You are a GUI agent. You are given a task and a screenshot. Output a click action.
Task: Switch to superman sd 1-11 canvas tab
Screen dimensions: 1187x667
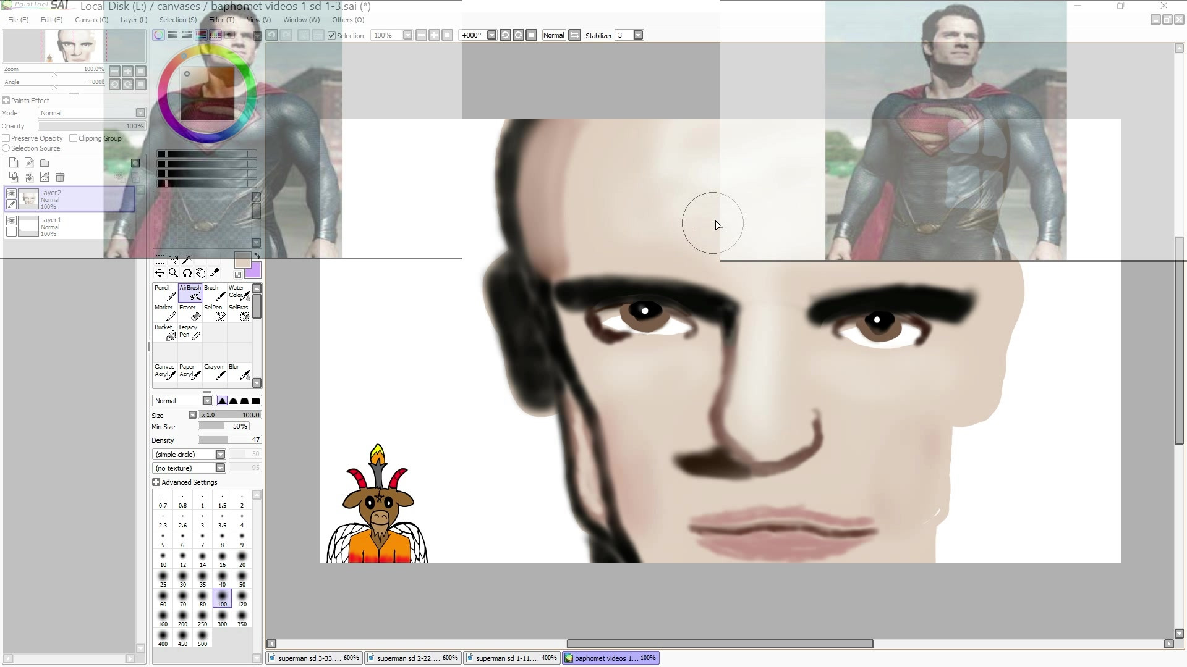point(511,658)
